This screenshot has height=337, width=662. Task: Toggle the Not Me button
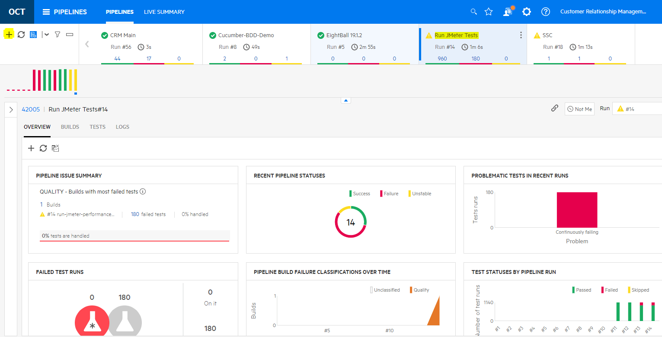point(579,109)
